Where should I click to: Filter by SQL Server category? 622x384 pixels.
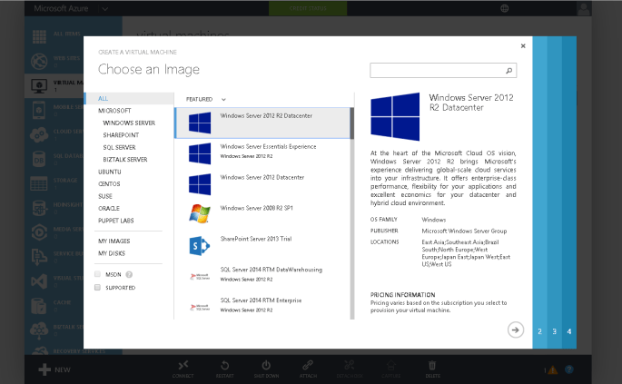pos(119,148)
